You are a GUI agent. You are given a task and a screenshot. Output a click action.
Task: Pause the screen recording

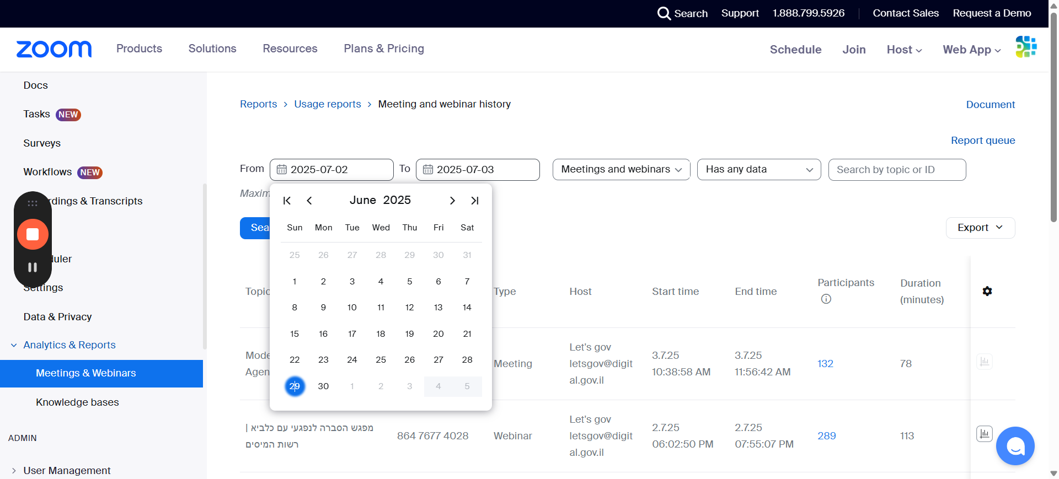coord(33,267)
